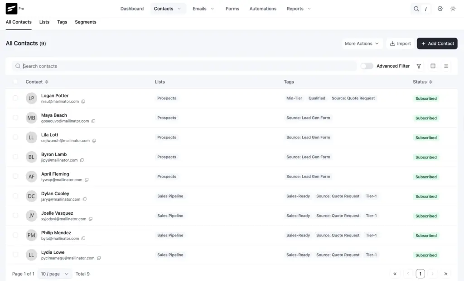This screenshot has width=464, height=281.
Task: Switch to the Lists tab
Action: [44, 22]
